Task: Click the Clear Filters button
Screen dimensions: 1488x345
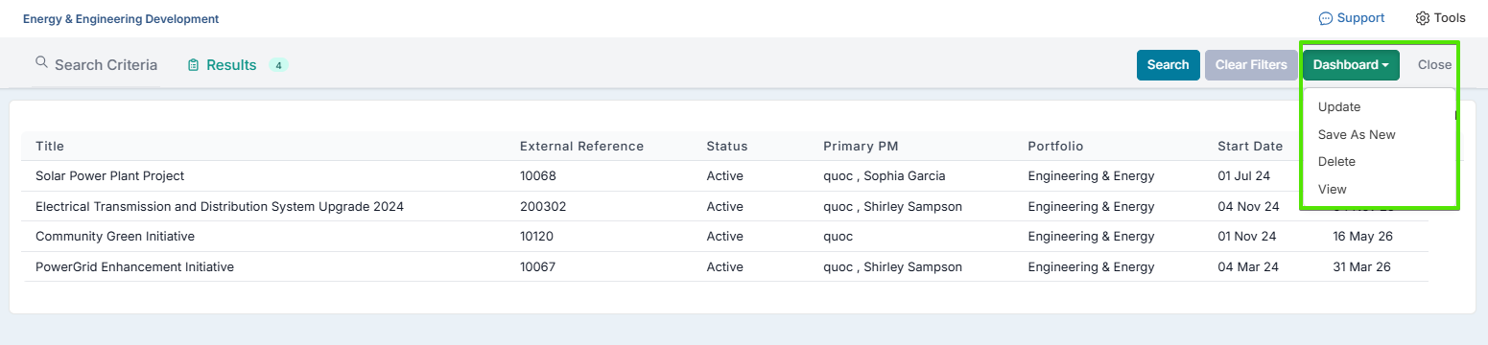Action: click(x=1251, y=65)
